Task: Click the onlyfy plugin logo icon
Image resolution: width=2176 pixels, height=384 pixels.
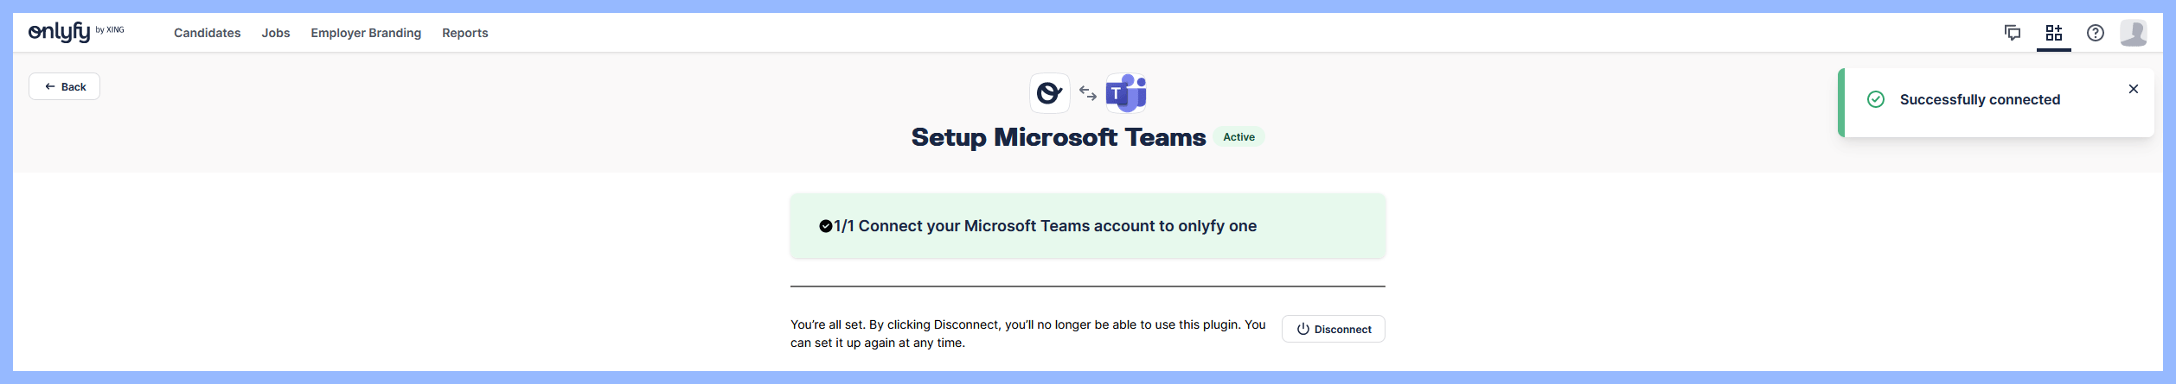Action: [1049, 93]
